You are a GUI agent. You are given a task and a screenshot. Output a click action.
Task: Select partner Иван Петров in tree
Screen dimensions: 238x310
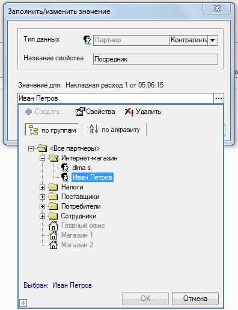pos(93,177)
